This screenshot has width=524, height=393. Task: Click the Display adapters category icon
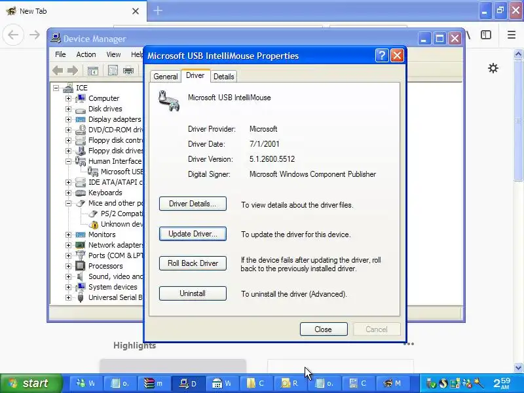point(80,119)
